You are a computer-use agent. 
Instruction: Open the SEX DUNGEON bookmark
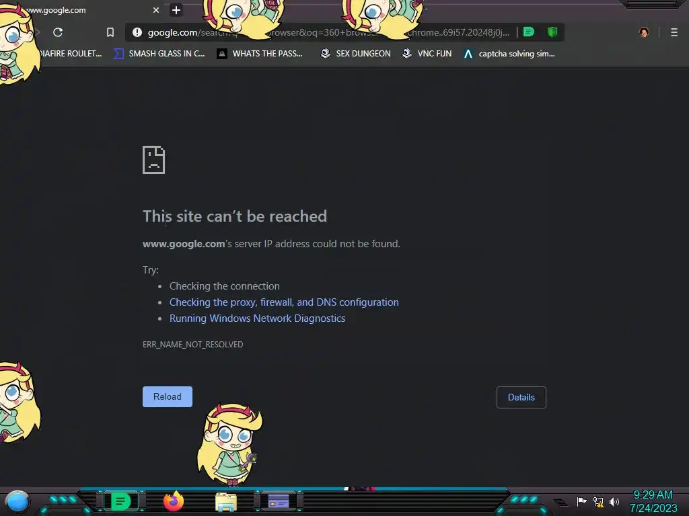click(x=355, y=54)
